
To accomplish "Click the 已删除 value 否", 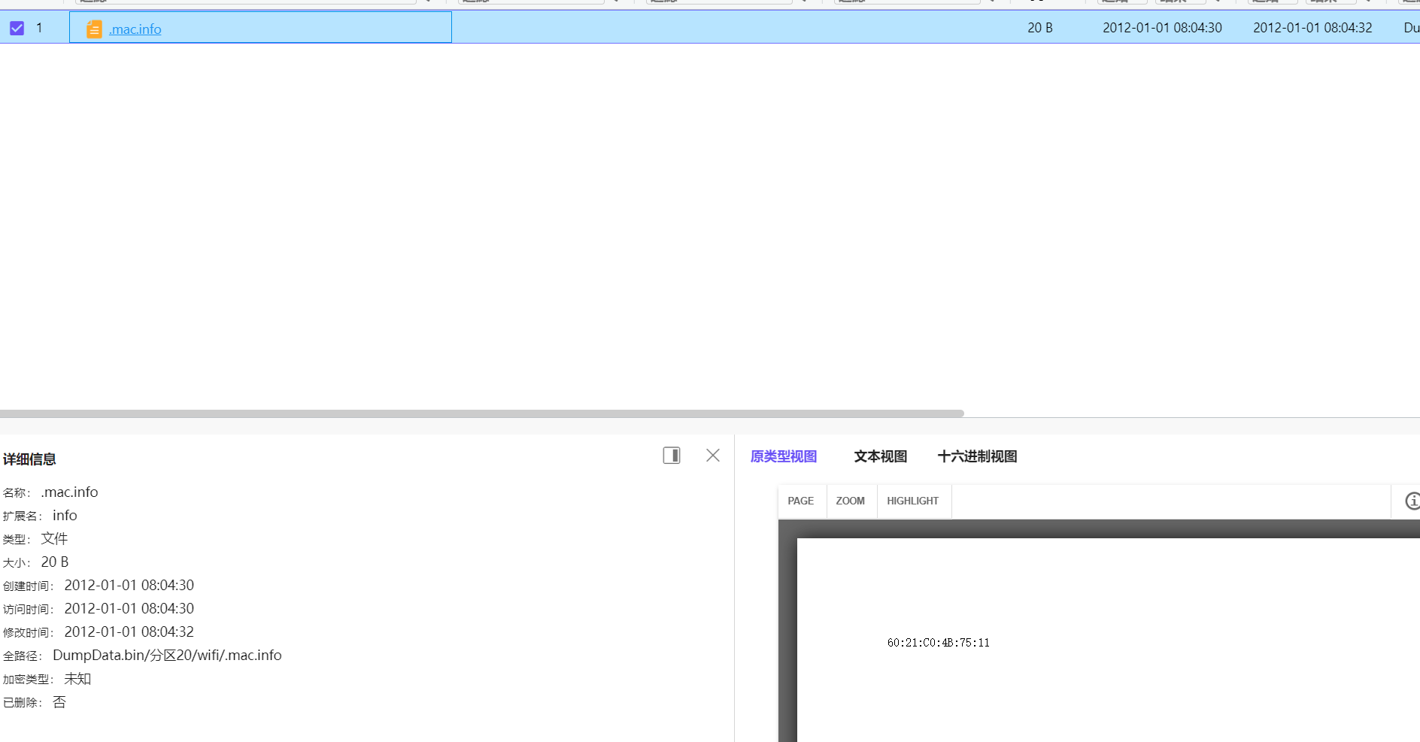I will tap(59, 702).
